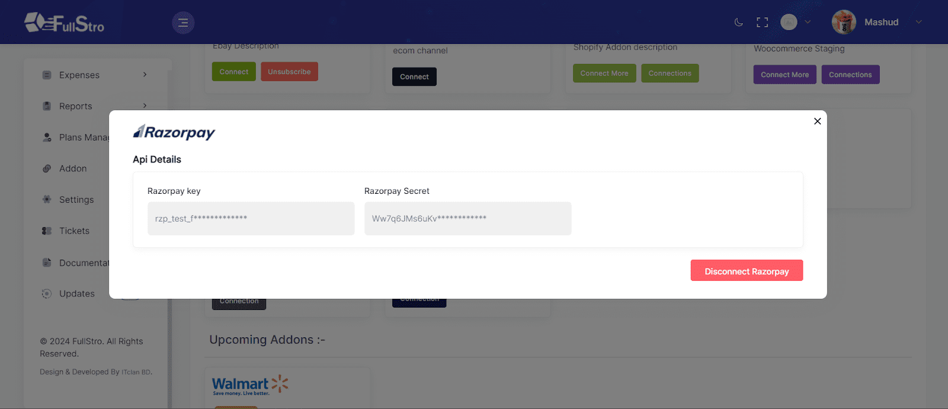Click the black ecom channel Connect button
The height and width of the screenshot is (409, 948).
tap(414, 76)
